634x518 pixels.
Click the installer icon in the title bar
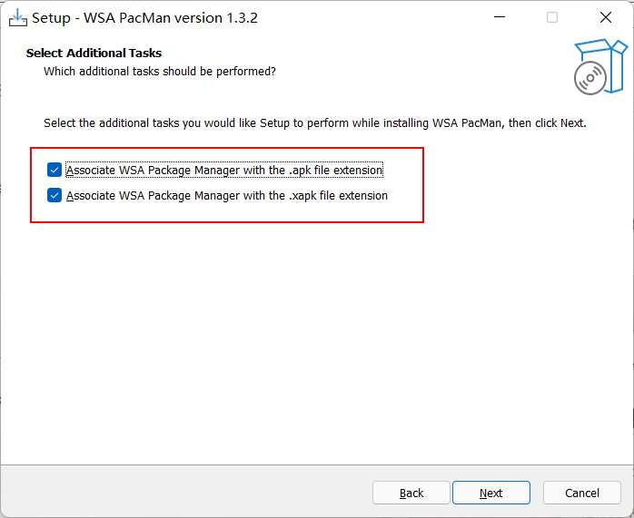click(17, 17)
